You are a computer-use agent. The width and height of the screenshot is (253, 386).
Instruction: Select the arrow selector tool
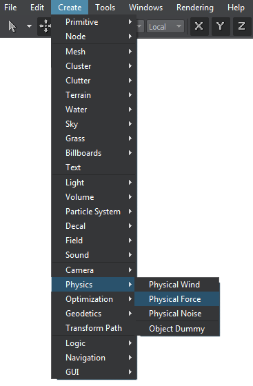point(12,26)
